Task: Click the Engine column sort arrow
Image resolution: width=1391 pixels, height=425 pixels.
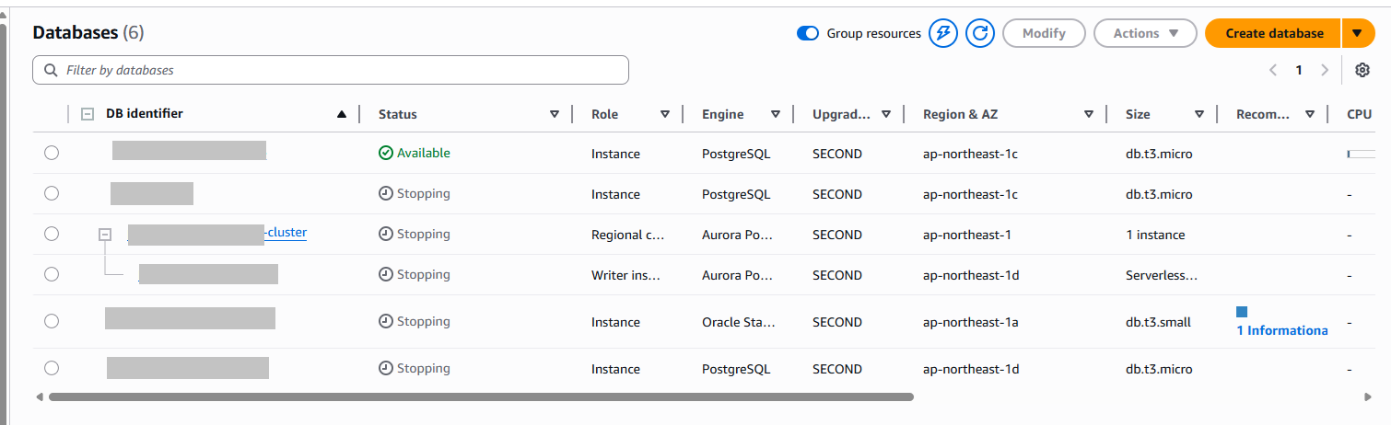Action: tap(776, 115)
